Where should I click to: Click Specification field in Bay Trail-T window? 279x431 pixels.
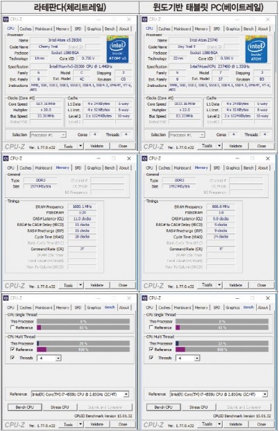219,67
